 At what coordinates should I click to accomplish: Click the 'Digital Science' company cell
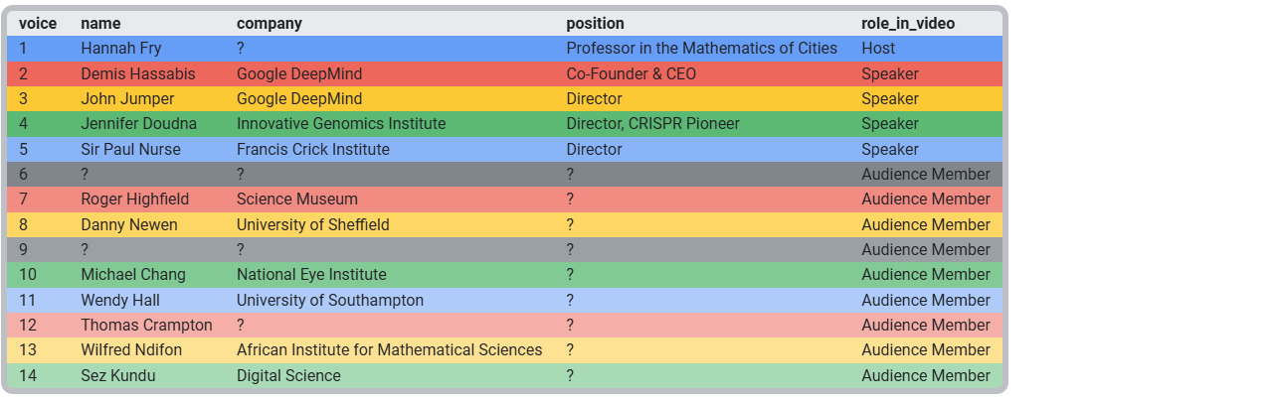288,375
